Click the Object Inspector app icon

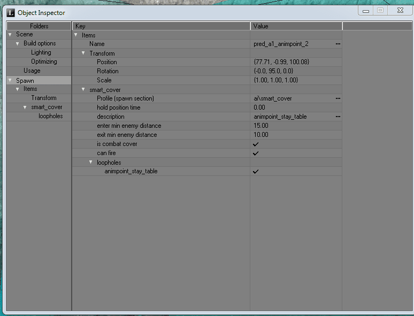[10, 12]
